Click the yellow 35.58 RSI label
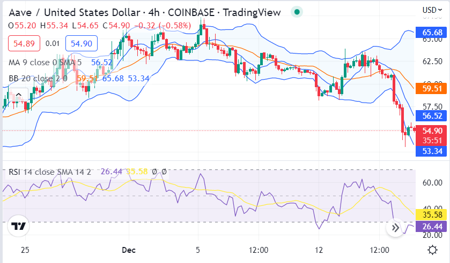This screenshot has height=263, width=450. click(x=431, y=215)
